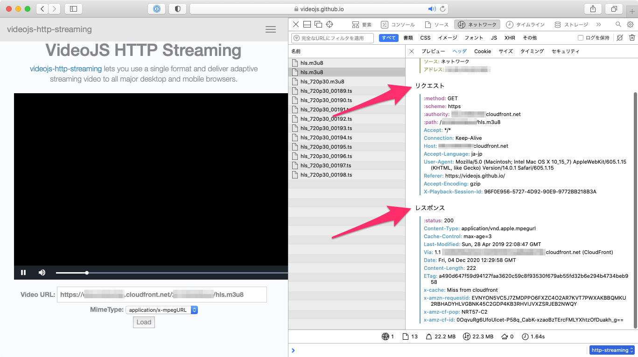Image resolution: width=638 pixels, height=357 pixels.
Task: Open the Cookie detail tab
Action: click(x=483, y=51)
